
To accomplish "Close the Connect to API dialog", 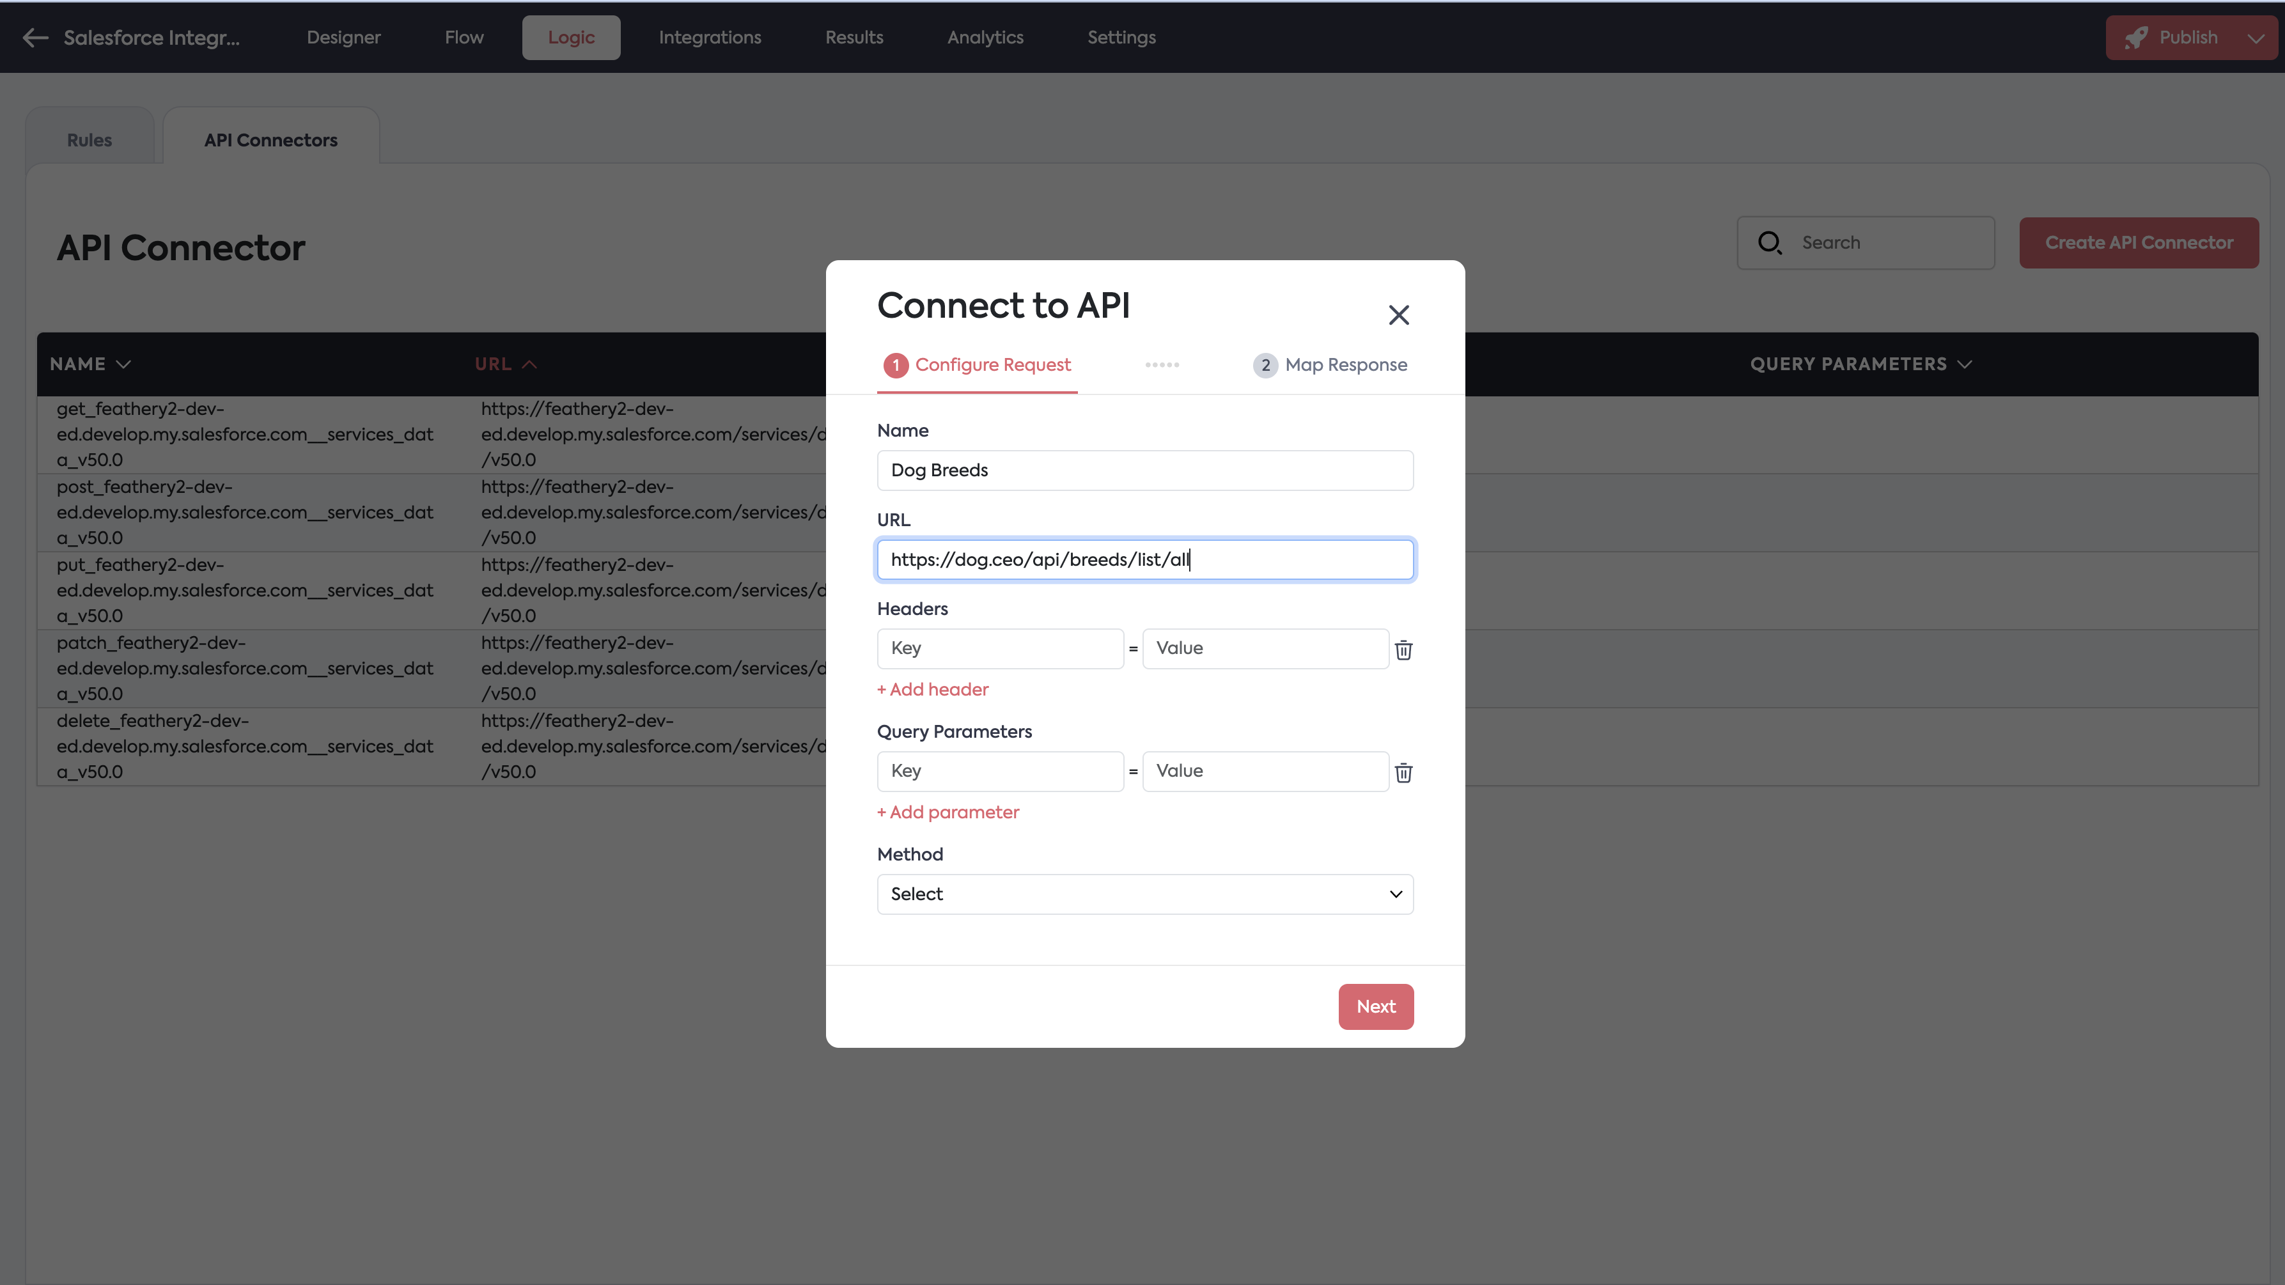I will [1399, 315].
